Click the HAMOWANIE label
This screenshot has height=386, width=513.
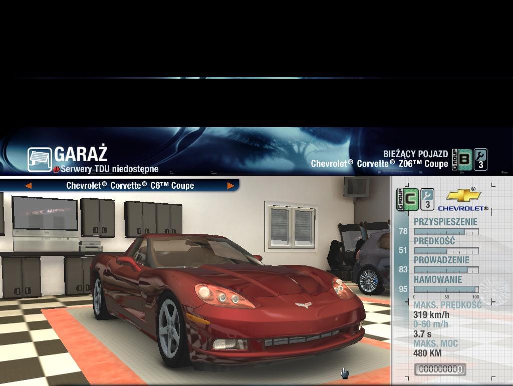(438, 279)
